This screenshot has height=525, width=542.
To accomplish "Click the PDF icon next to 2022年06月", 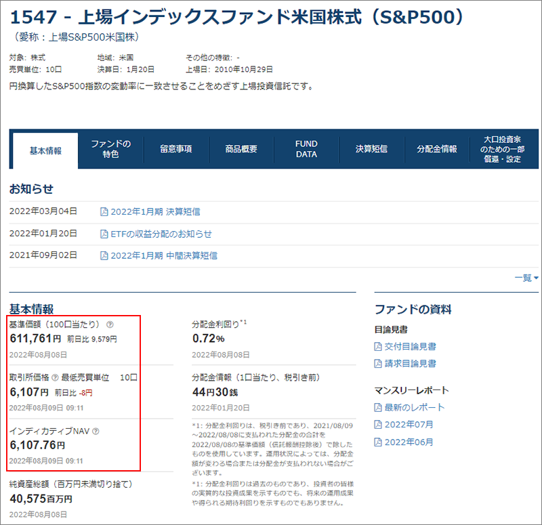I will point(378,442).
